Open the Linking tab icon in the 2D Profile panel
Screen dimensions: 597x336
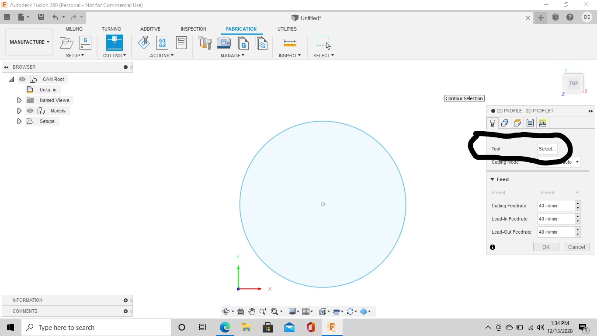click(543, 123)
